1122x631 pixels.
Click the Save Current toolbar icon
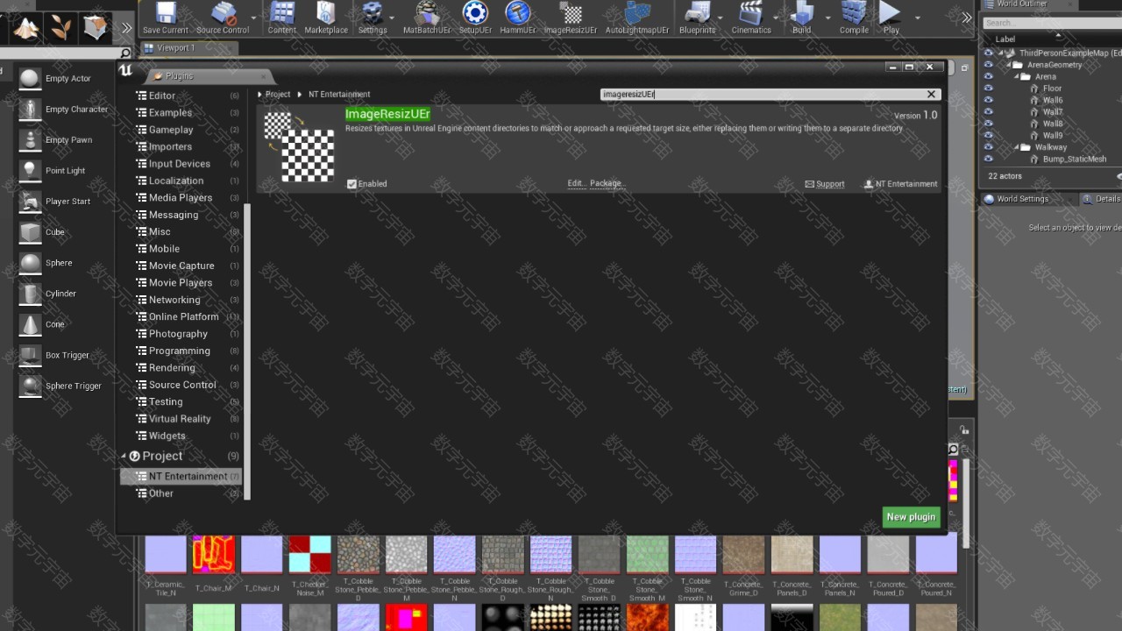(165, 14)
